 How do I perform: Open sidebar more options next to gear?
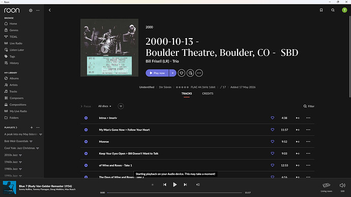38,10
